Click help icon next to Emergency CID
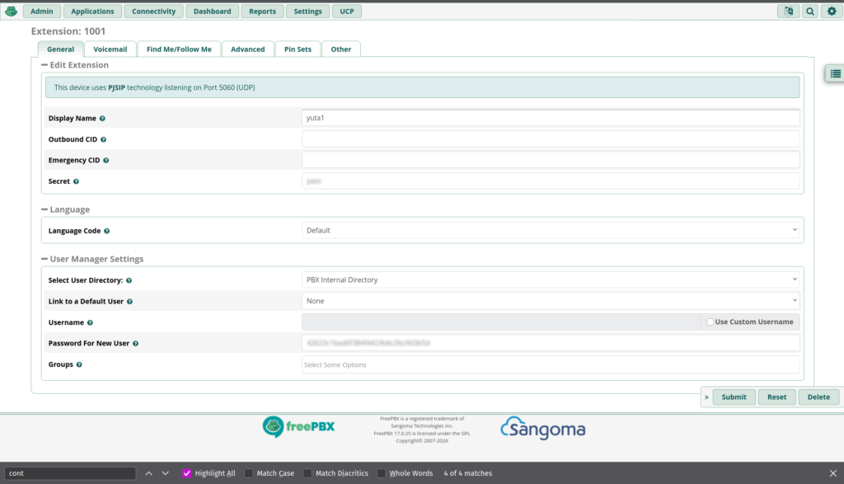 click(x=106, y=161)
